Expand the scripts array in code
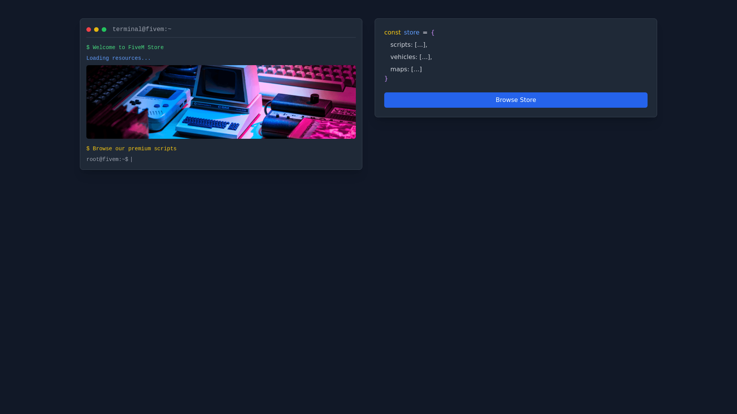 pyautogui.click(x=420, y=45)
